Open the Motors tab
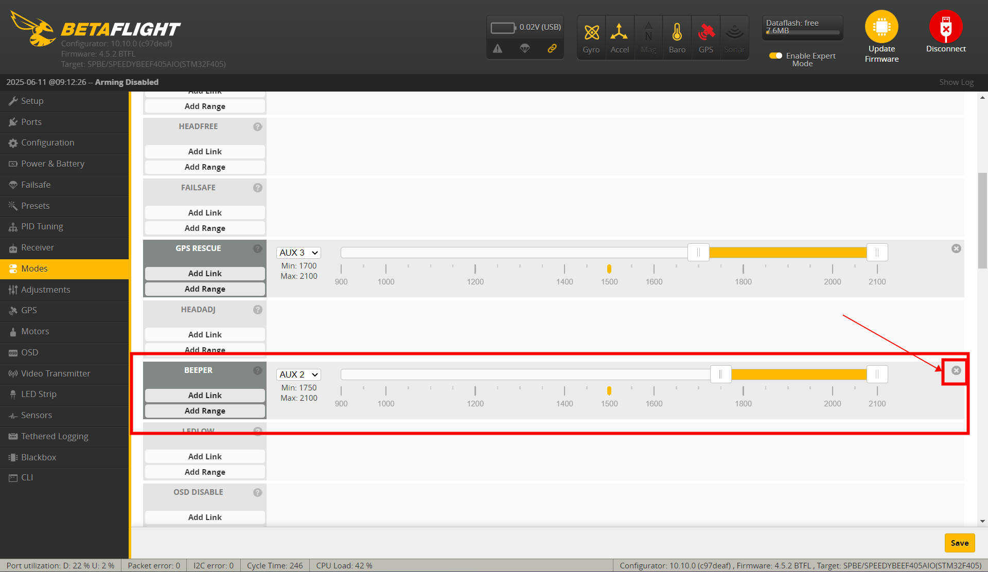 click(x=64, y=331)
